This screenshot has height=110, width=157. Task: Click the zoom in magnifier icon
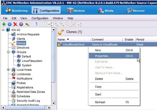pos(56,24)
